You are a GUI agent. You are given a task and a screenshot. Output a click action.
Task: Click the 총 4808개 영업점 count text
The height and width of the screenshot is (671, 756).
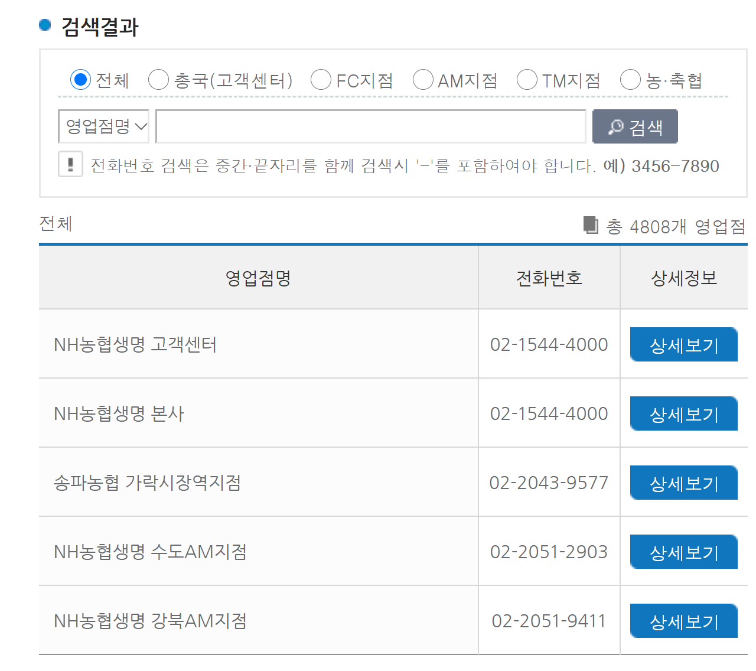pyautogui.click(x=676, y=226)
